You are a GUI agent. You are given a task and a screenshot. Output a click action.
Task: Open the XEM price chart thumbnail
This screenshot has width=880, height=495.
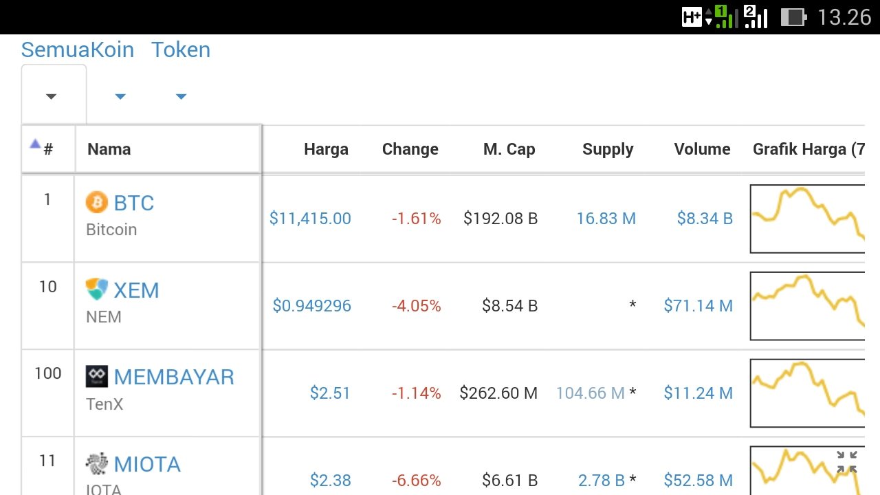807,306
